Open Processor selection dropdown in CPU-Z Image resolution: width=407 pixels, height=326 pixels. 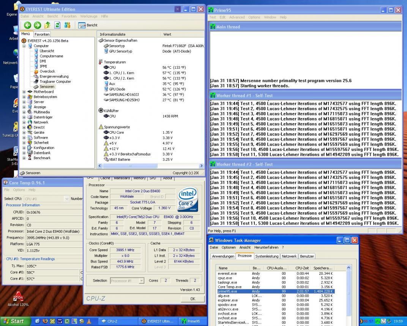[x=141, y=280]
